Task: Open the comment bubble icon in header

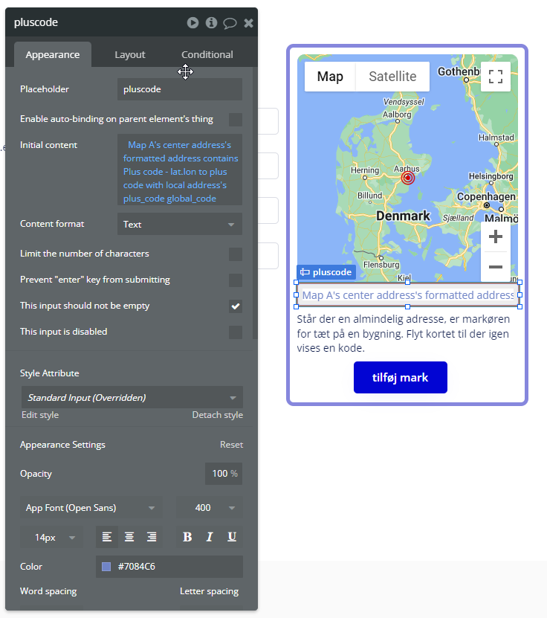Action: 230,23
